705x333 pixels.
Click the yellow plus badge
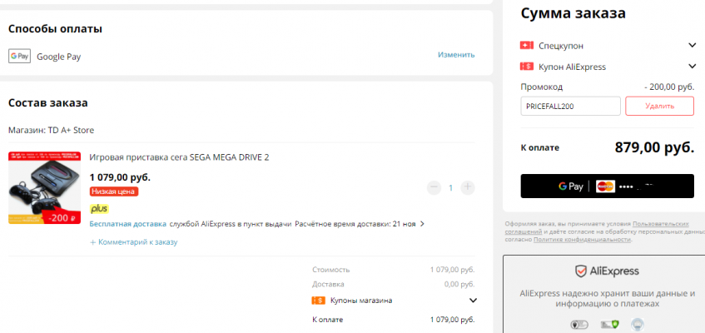pos(99,209)
